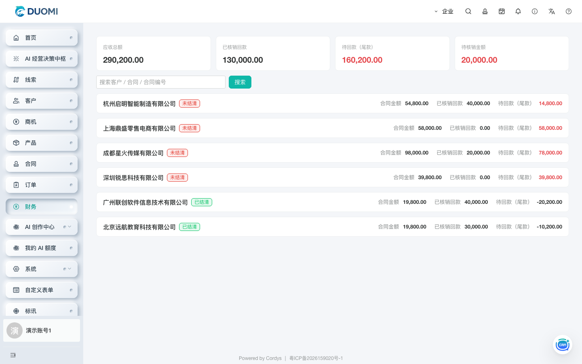Open 我的 AI 额度 menu item
The width and height of the screenshot is (582, 364).
[x=42, y=248]
